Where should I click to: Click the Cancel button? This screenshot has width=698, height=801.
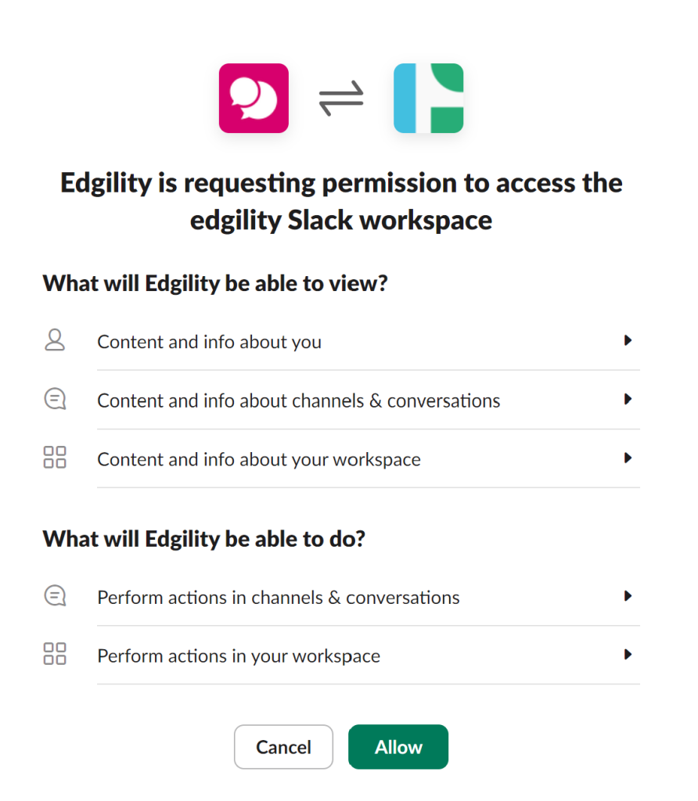tap(283, 746)
